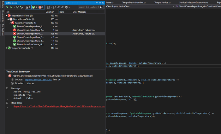
Task: Click the Run All Tests icon
Action: coord(7,7)
